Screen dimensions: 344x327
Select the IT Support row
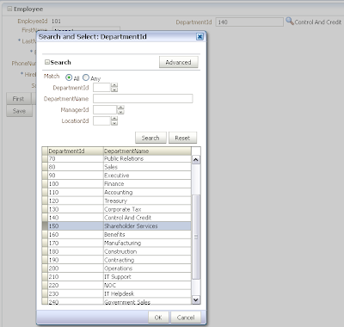116,277
